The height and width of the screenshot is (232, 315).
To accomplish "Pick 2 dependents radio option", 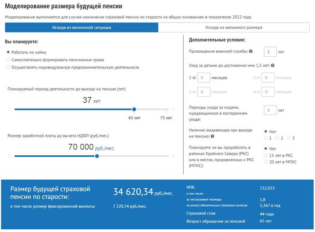I will tap(277, 137).
